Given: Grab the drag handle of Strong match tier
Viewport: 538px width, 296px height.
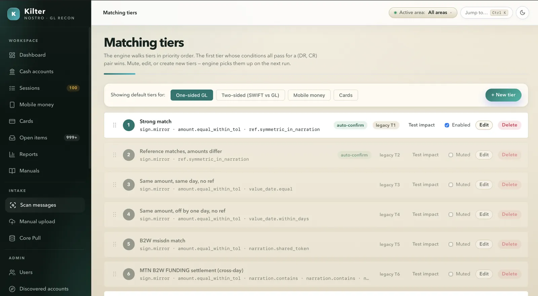Looking at the screenshot, I should click(115, 125).
